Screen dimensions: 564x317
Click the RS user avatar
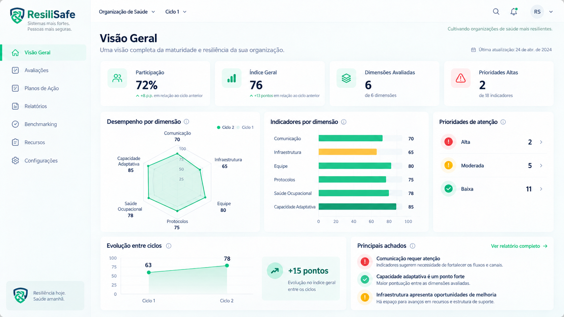[x=537, y=12]
